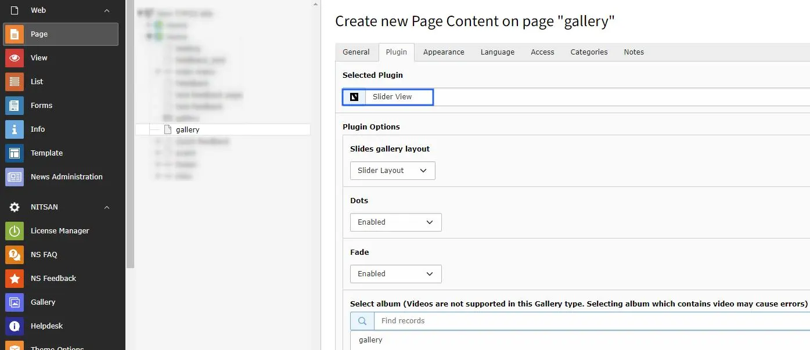
Task: Open News Administration module icon
Action: click(15, 176)
